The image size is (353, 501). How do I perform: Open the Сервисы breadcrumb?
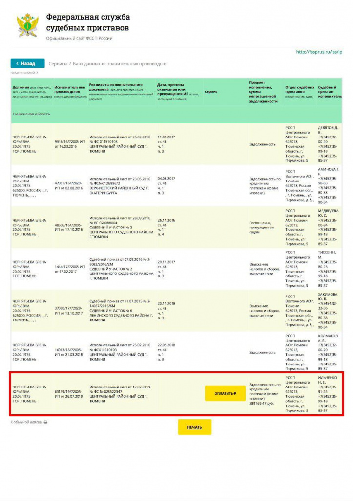pyautogui.click(x=58, y=64)
